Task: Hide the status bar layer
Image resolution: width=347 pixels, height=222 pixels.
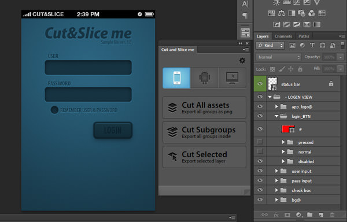Action: coord(260,84)
